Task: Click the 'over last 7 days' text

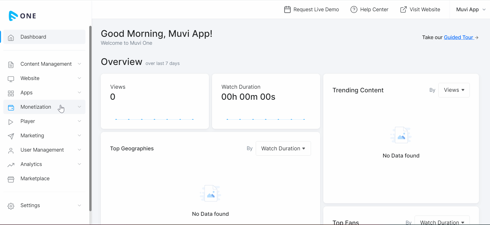Action: [x=163, y=63]
